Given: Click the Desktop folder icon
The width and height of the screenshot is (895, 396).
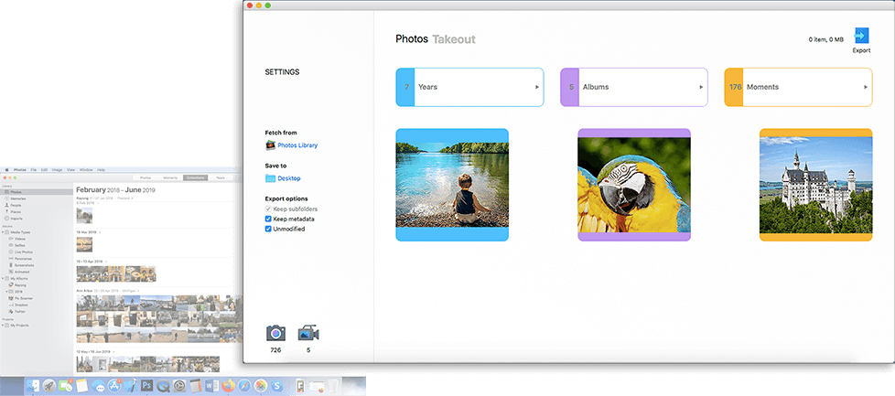Looking at the screenshot, I should pyautogui.click(x=271, y=178).
